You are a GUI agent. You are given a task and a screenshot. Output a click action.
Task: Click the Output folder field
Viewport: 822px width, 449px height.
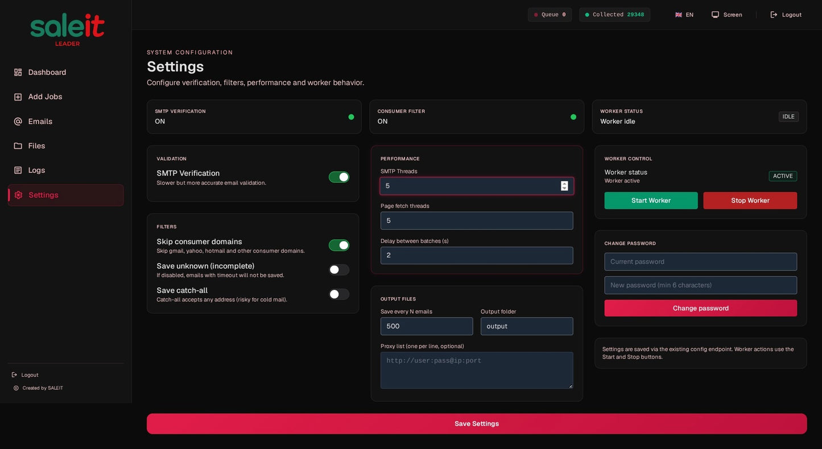[527, 326]
